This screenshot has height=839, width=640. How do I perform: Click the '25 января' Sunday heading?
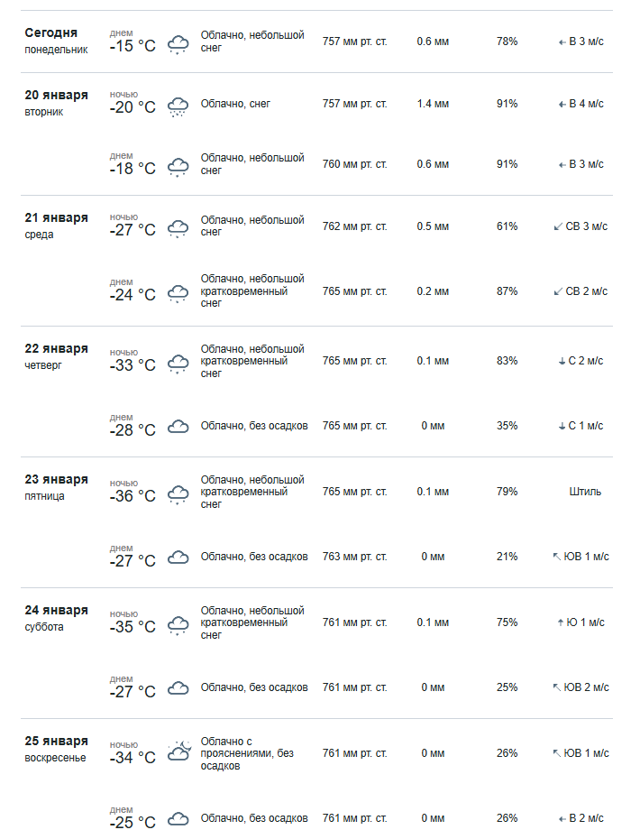[56, 741]
